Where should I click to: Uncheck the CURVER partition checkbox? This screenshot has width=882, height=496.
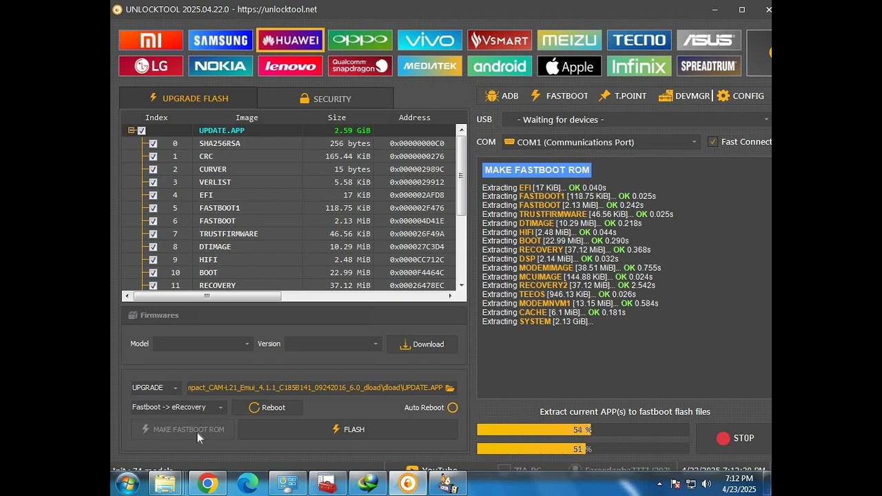(153, 169)
